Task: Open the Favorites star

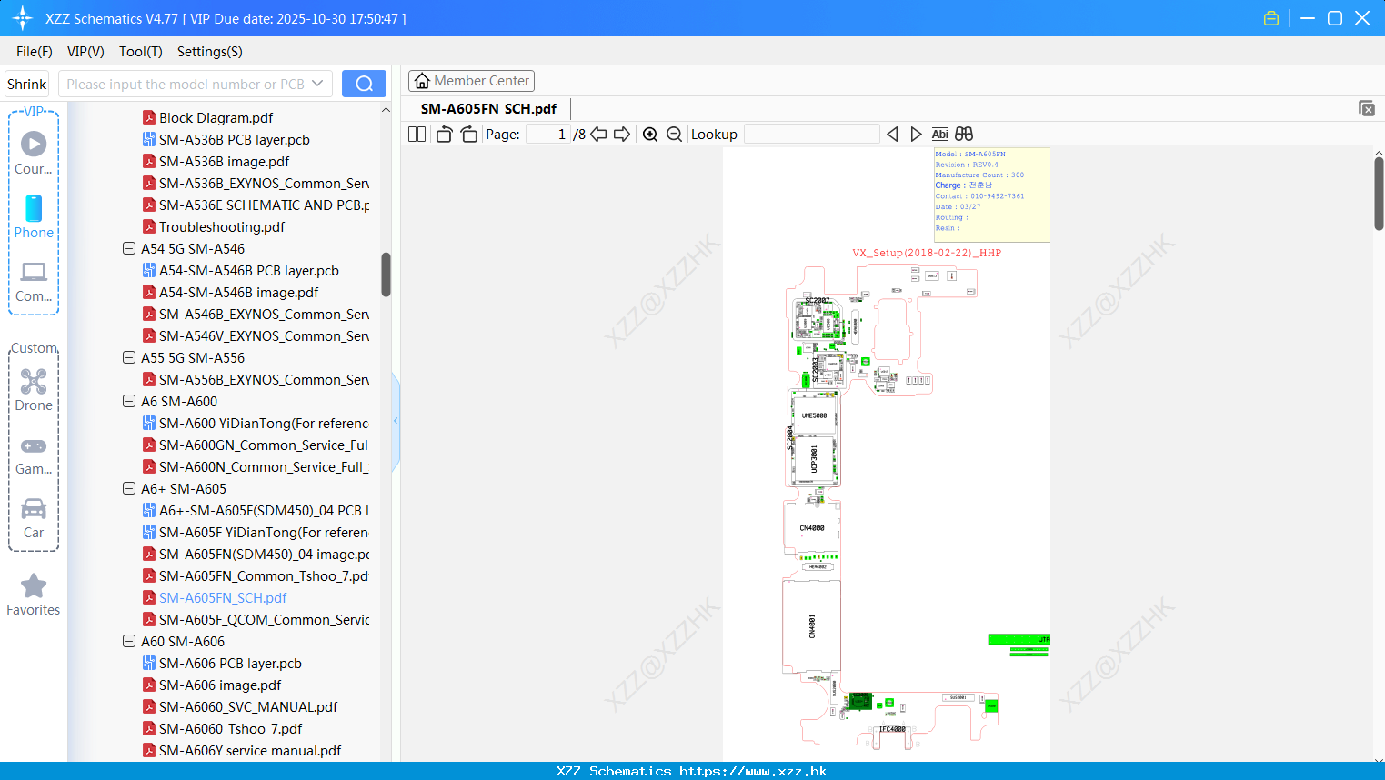Action: point(34,595)
